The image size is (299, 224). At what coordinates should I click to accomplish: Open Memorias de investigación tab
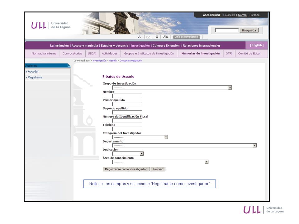click(x=200, y=54)
